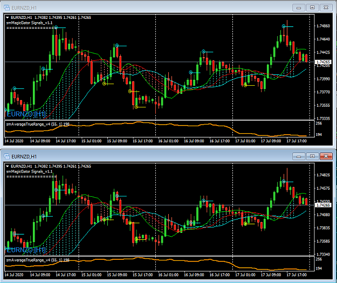This screenshot has width=337, height=283.
Task: Click price level 1.73585 on bottom chart axis
Action: tap(323, 241)
